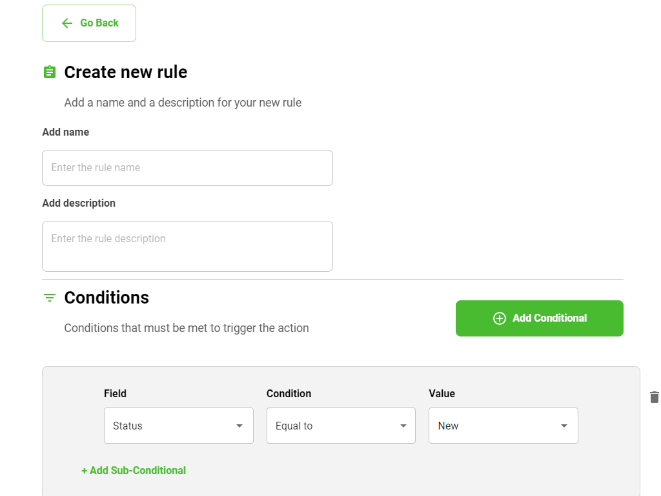
Task: Click the filter icon next to Conditions heading
Action: pos(49,298)
